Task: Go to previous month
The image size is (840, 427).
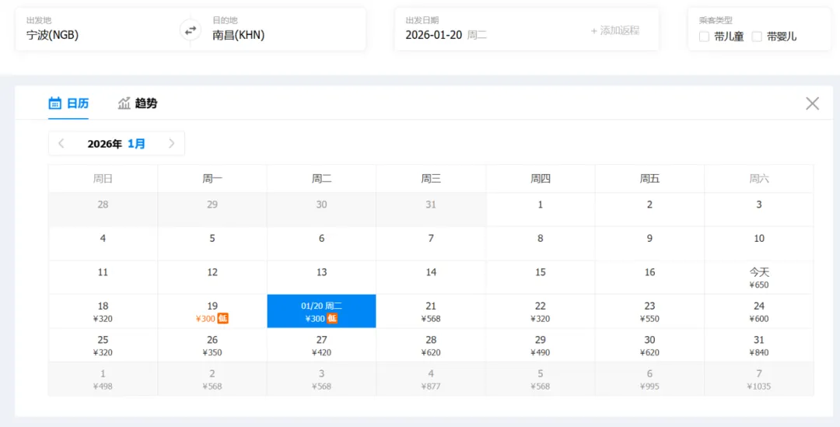Action: (x=61, y=144)
